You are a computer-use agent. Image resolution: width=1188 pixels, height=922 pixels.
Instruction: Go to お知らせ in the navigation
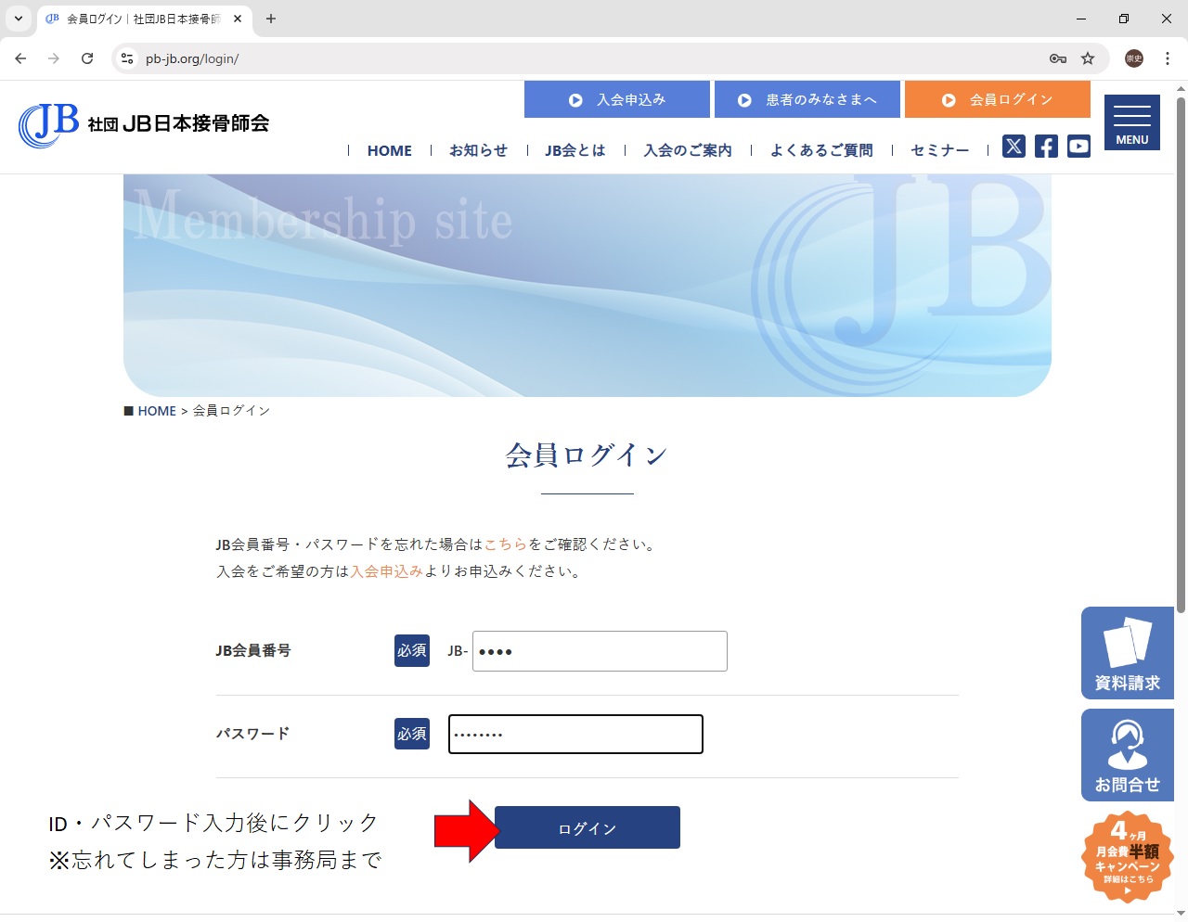coord(478,150)
